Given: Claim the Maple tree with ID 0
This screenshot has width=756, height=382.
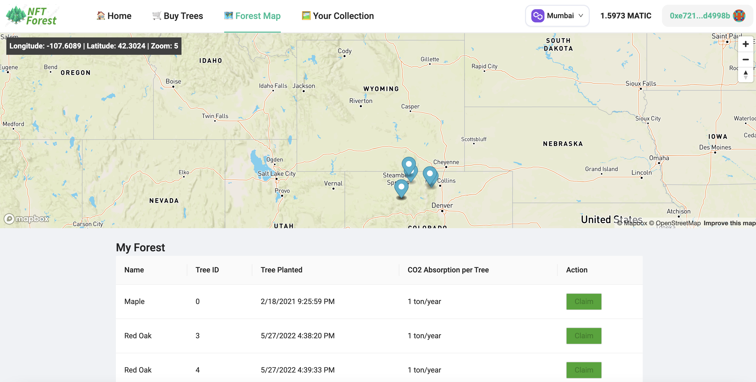Looking at the screenshot, I should pyautogui.click(x=583, y=302).
